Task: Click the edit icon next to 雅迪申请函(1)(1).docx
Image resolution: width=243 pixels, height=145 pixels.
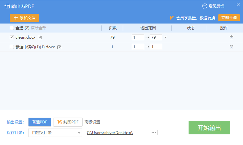Action: coord(59,47)
